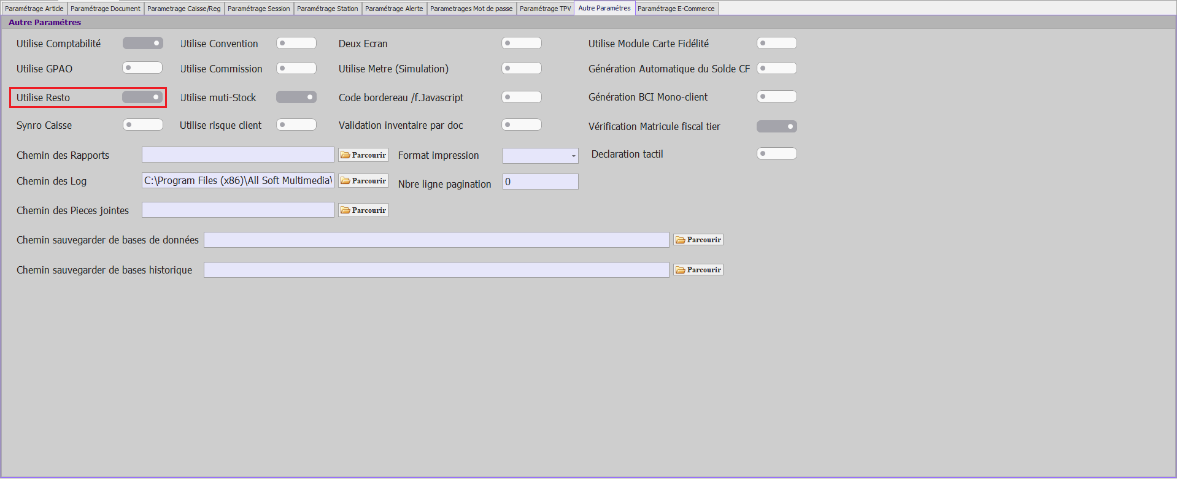Click the Nbre ligne pagination field

[x=541, y=182]
